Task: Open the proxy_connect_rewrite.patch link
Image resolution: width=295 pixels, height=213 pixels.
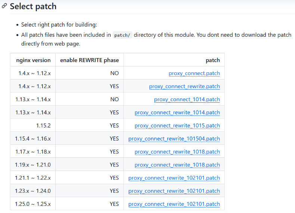Action: pyautogui.click(x=184, y=87)
